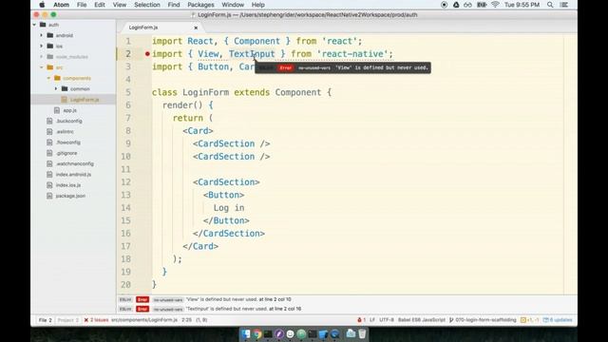This screenshot has height=342, width=608.
Task: Expand the android folder
Action: [x=42, y=35]
